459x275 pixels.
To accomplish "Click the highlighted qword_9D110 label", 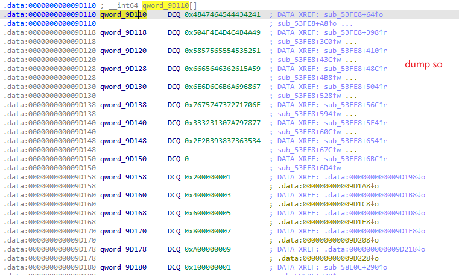I will 123,14.
